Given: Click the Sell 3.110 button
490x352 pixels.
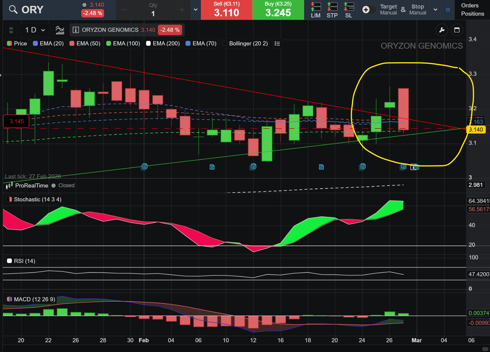Looking at the screenshot, I should (227, 10).
